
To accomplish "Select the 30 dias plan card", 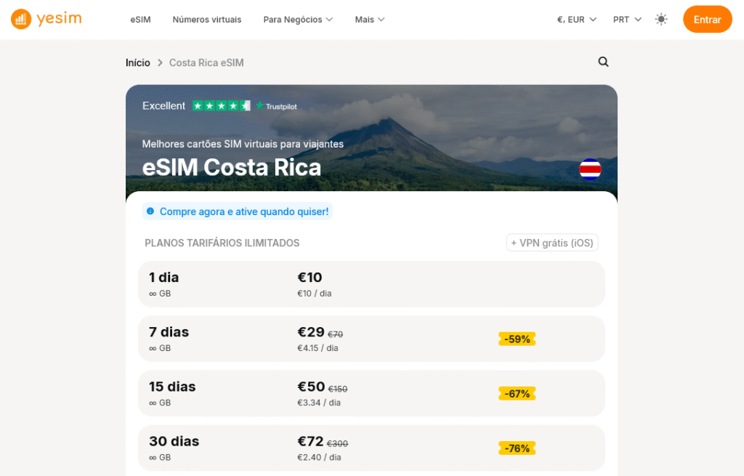I will 371,448.
